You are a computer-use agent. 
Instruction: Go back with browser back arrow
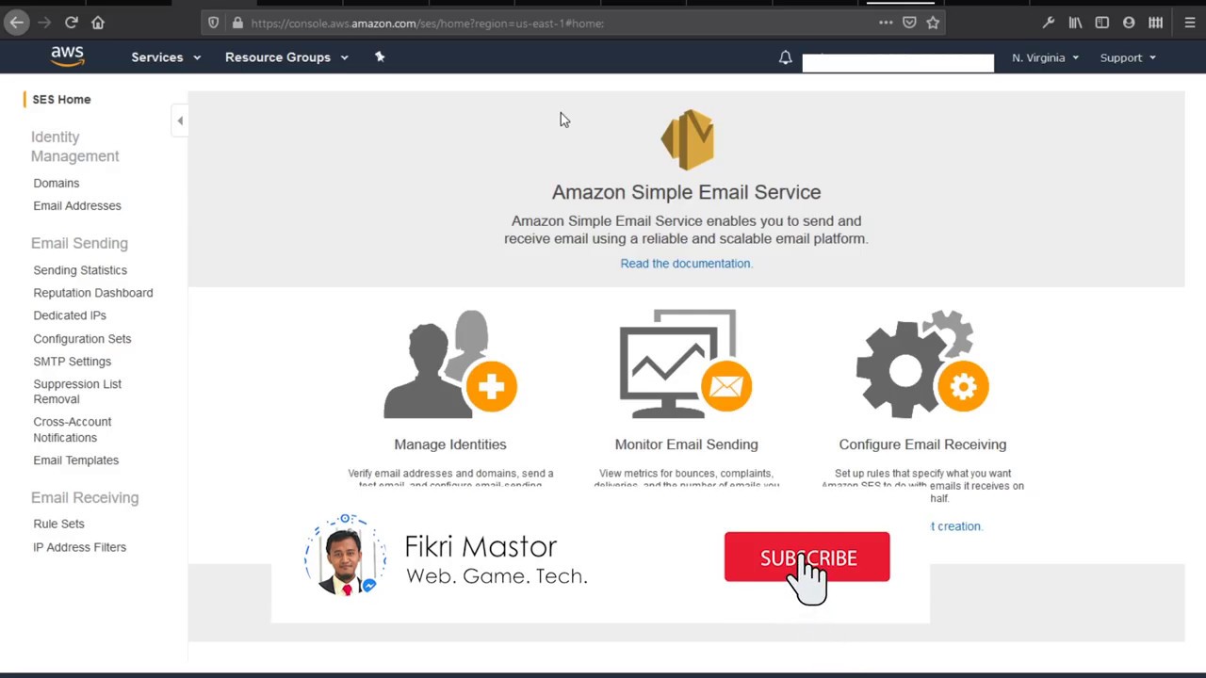[16, 23]
